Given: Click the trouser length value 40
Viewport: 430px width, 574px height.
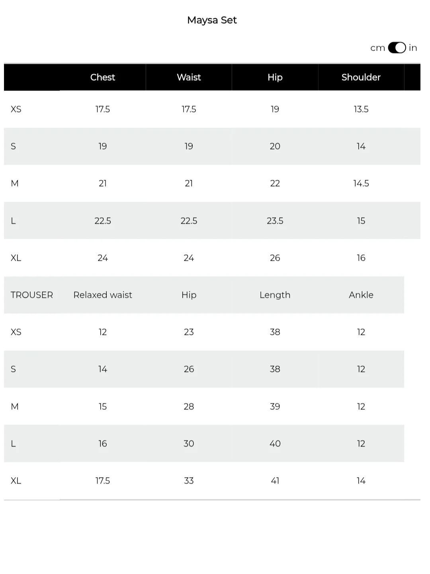Looking at the screenshot, I should [275, 444].
